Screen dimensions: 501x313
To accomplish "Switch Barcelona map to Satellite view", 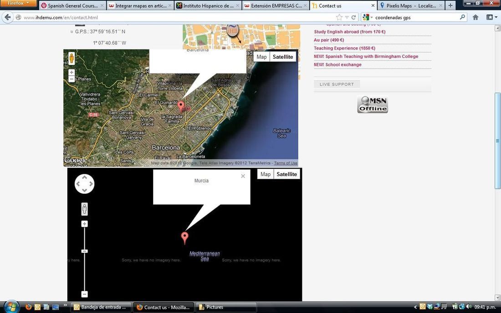I will click(x=283, y=57).
